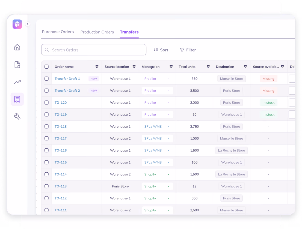Open order TO-118

point(61,126)
